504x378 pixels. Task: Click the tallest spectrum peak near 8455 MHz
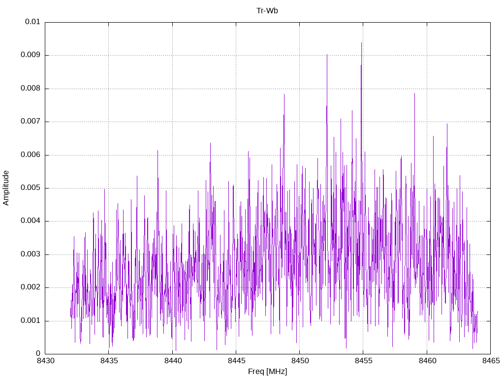361,43
